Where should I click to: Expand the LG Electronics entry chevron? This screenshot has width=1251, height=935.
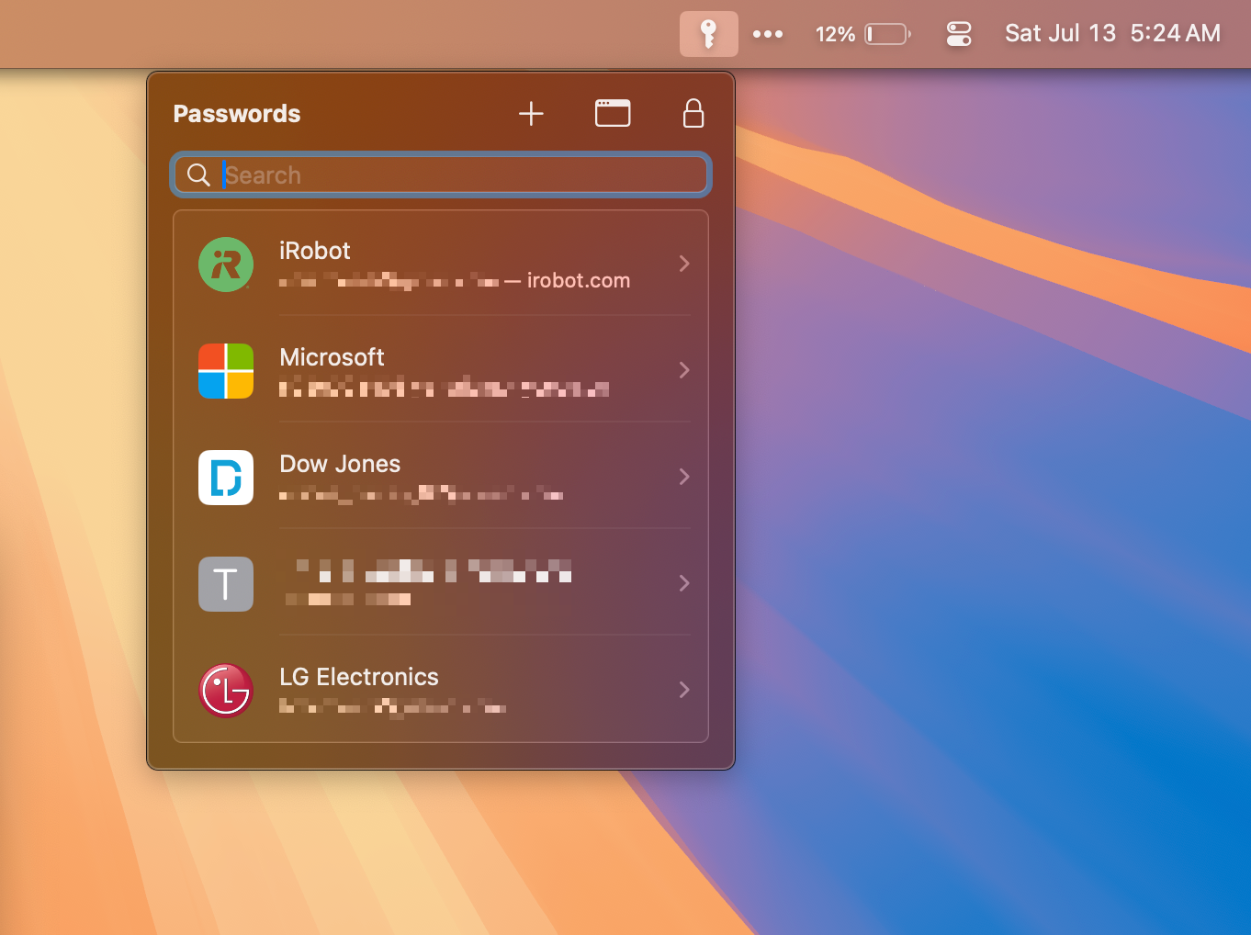click(684, 690)
